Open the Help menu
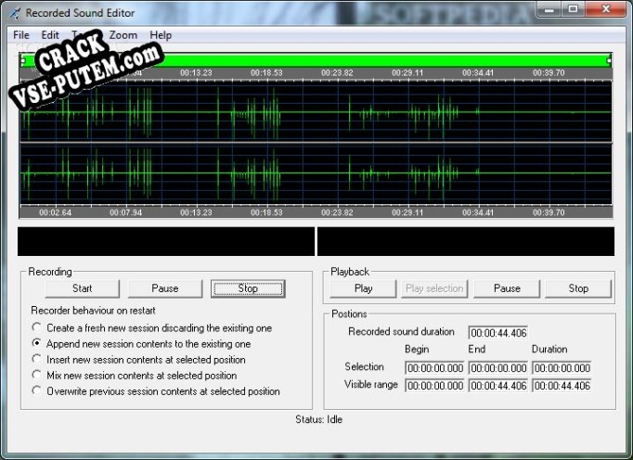This screenshot has width=633, height=460. point(161,35)
